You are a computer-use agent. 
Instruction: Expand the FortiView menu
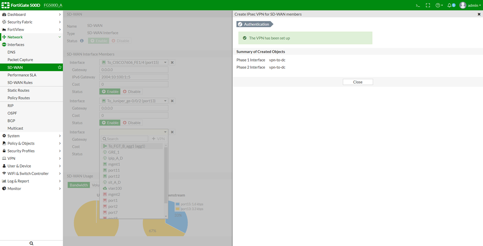pyautogui.click(x=31, y=30)
